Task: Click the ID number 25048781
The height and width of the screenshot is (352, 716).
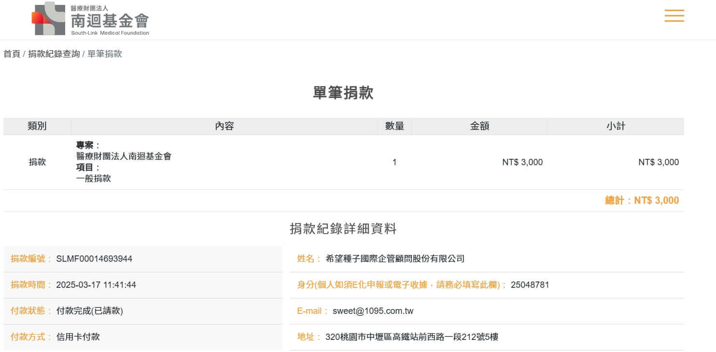Action: pyautogui.click(x=530, y=285)
